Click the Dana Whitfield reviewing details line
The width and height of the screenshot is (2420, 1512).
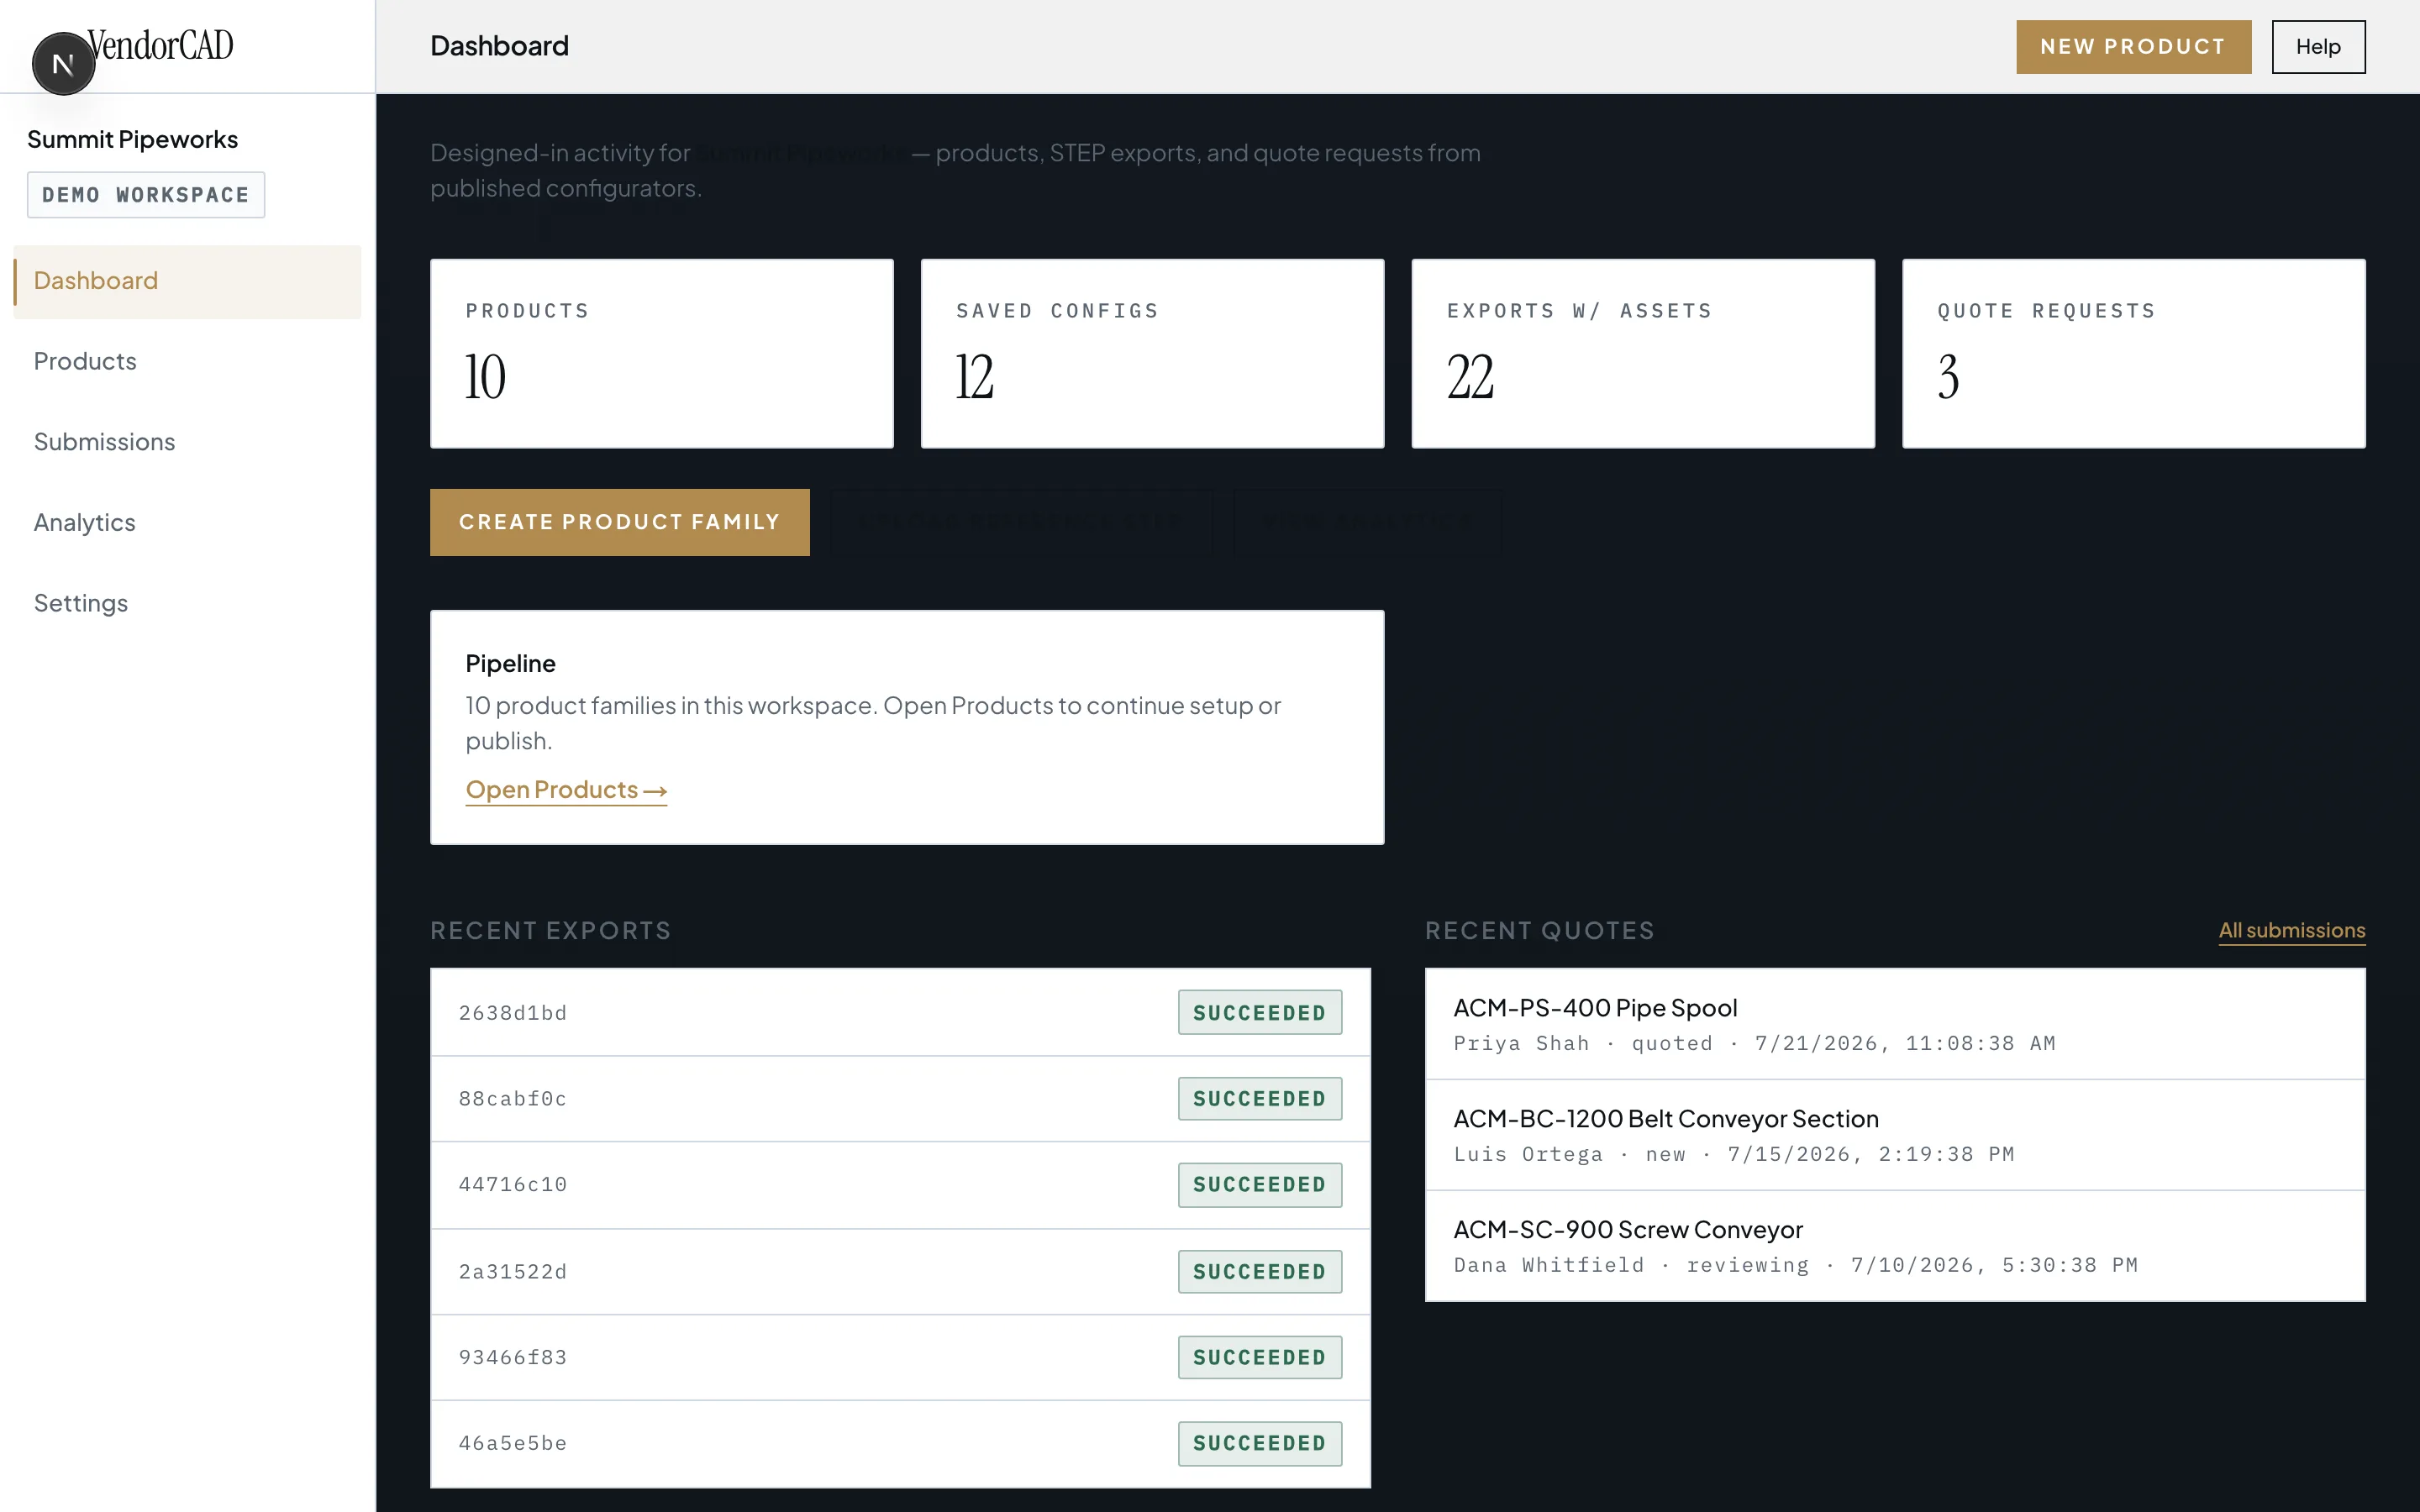tap(1795, 1265)
